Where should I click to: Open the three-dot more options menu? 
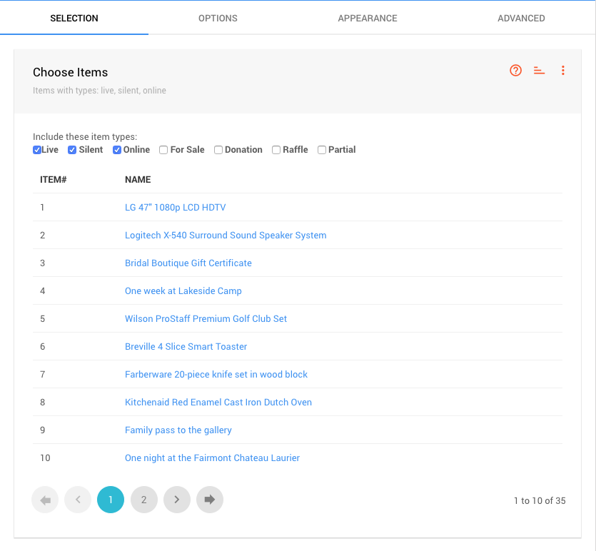click(x=562, y=70)
